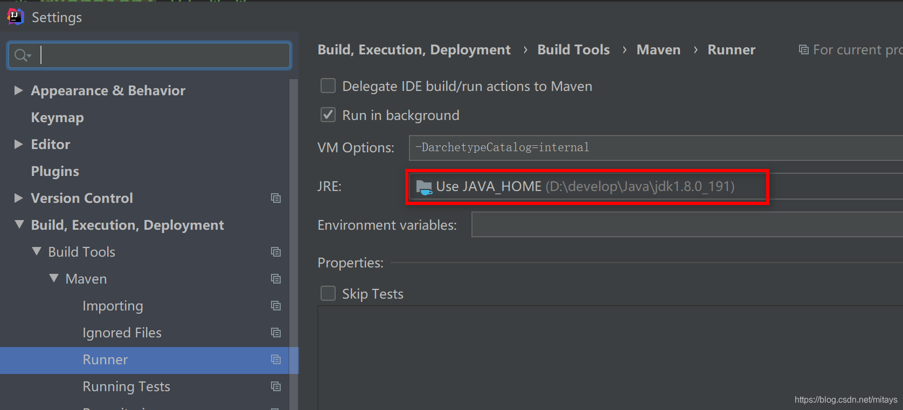Click the search magnifier icon

pos(22,55)
